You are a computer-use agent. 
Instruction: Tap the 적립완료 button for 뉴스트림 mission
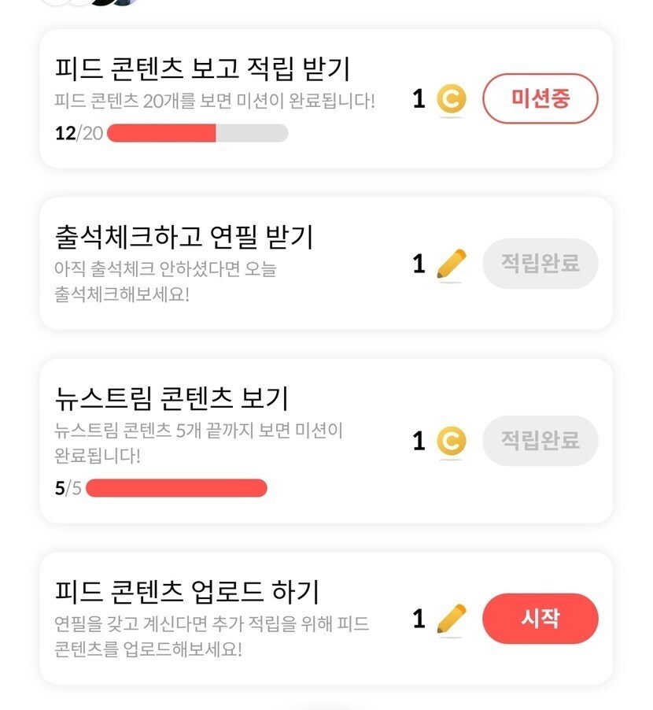[x=540, y=441]
